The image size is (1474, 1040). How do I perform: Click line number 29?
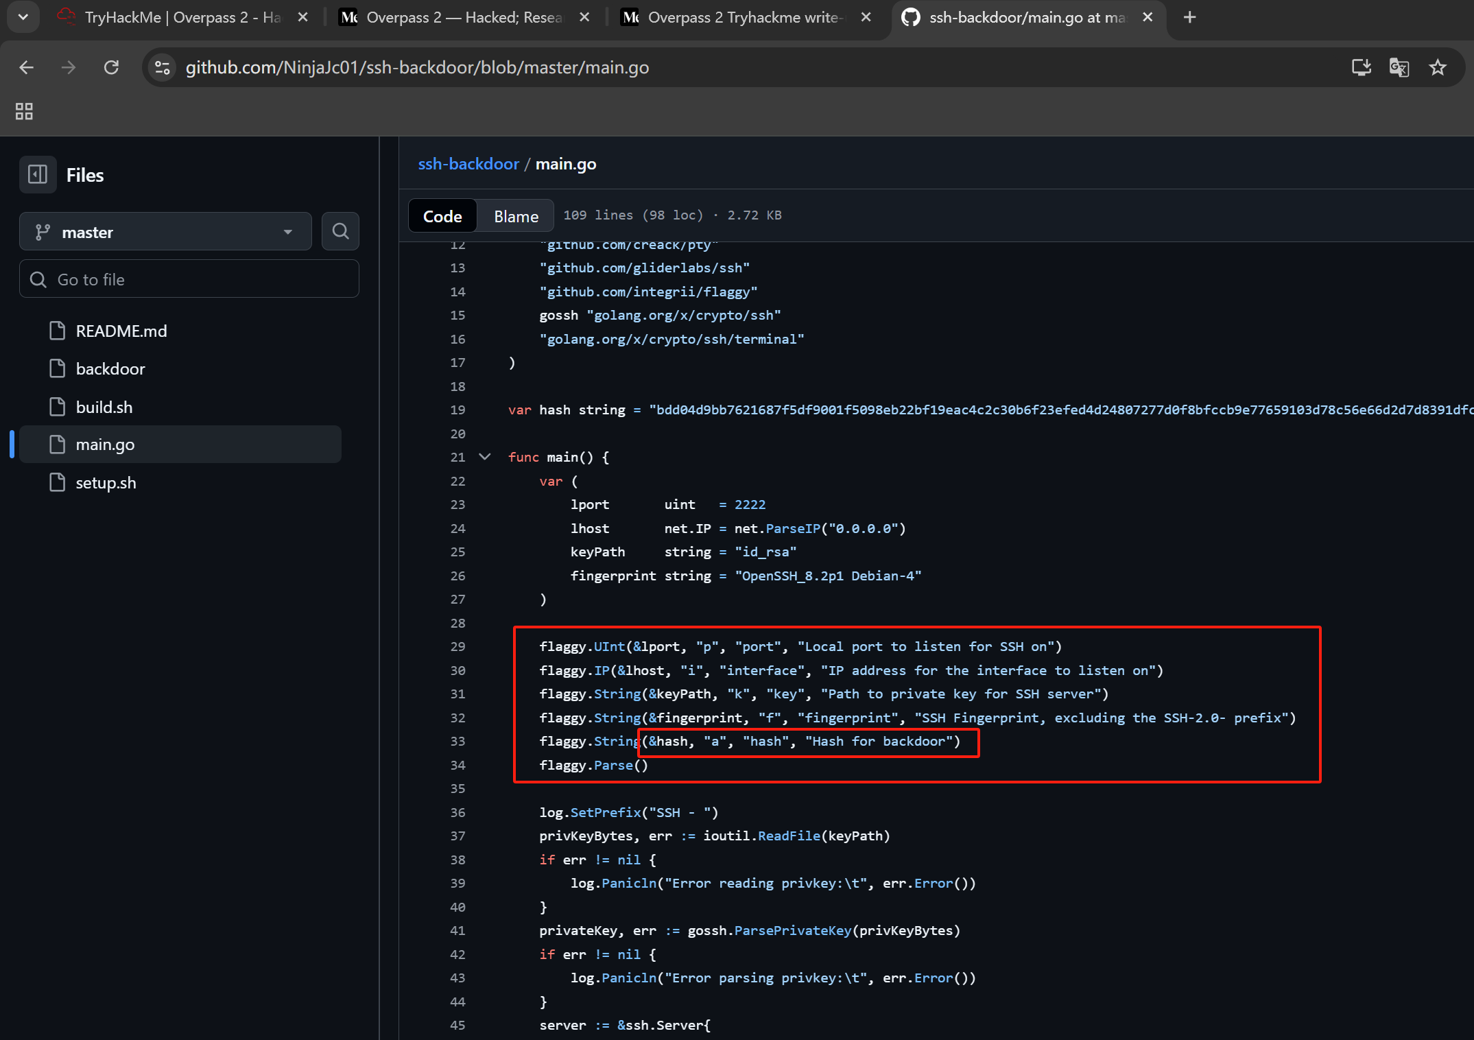pos(457,646)
